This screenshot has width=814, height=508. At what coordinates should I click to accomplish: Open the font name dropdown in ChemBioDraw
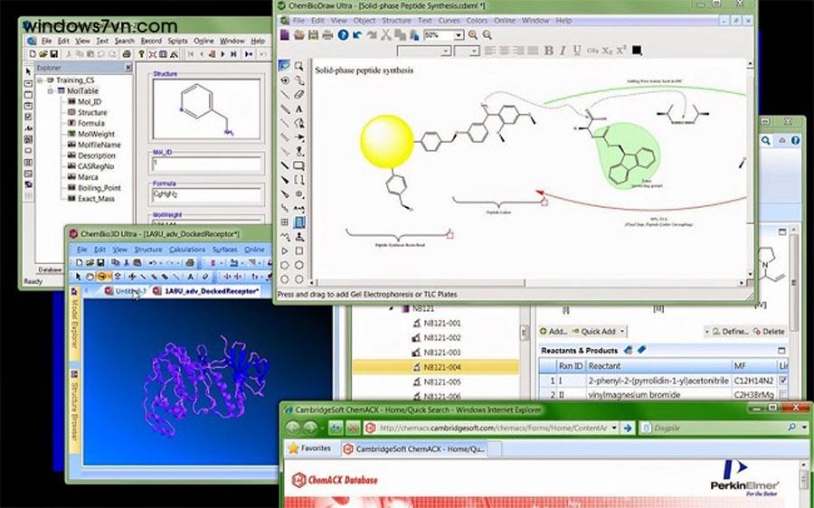(x=446, y=51)
